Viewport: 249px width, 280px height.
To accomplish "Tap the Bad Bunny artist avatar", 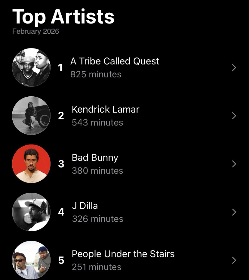I will pyautogui.click(x=31, y=164).
